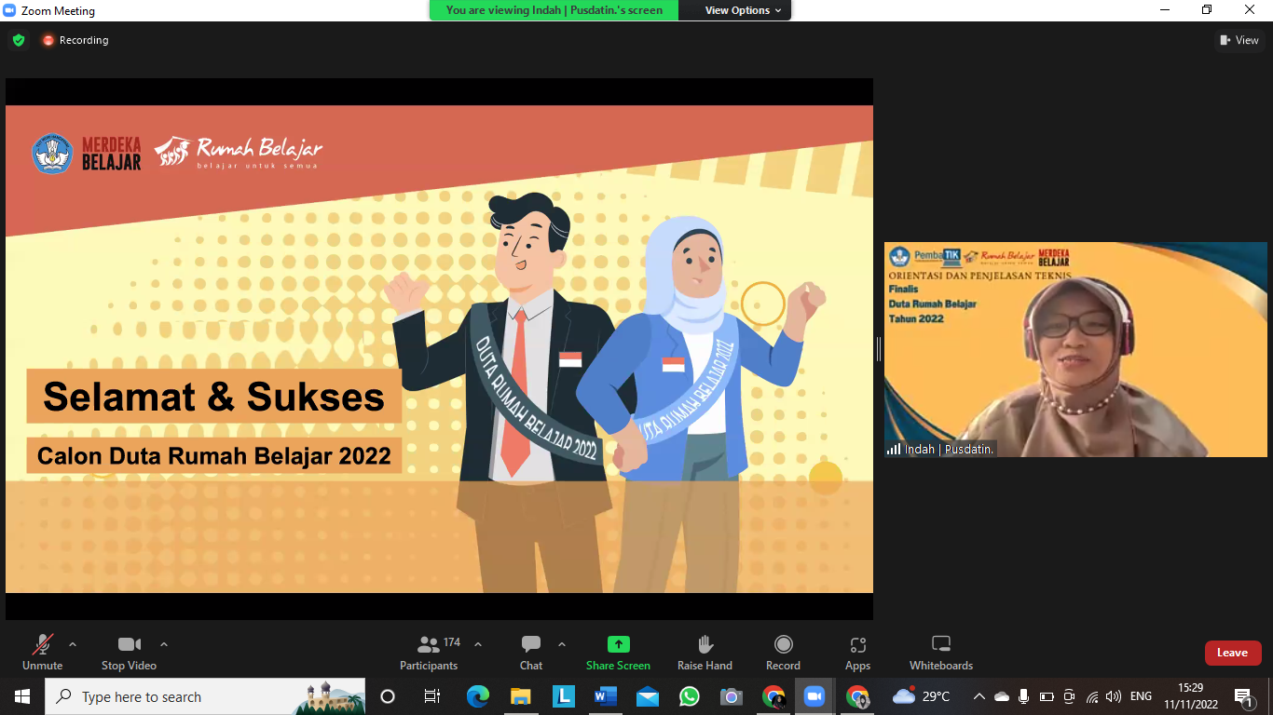
Task: Open Task View on the taskbar
Action: tap(431, 696)
